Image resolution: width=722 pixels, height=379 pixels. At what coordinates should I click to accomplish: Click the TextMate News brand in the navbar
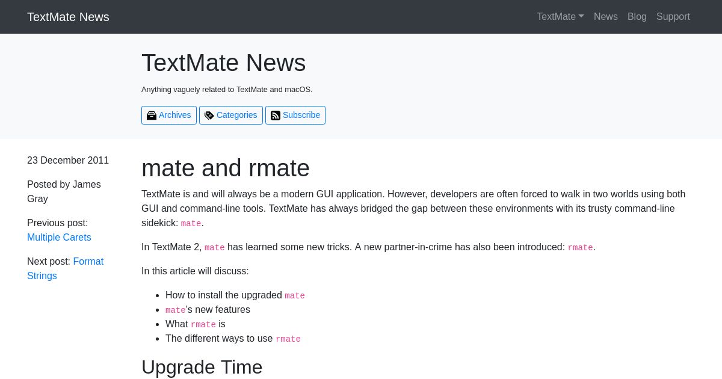(68, 17)
